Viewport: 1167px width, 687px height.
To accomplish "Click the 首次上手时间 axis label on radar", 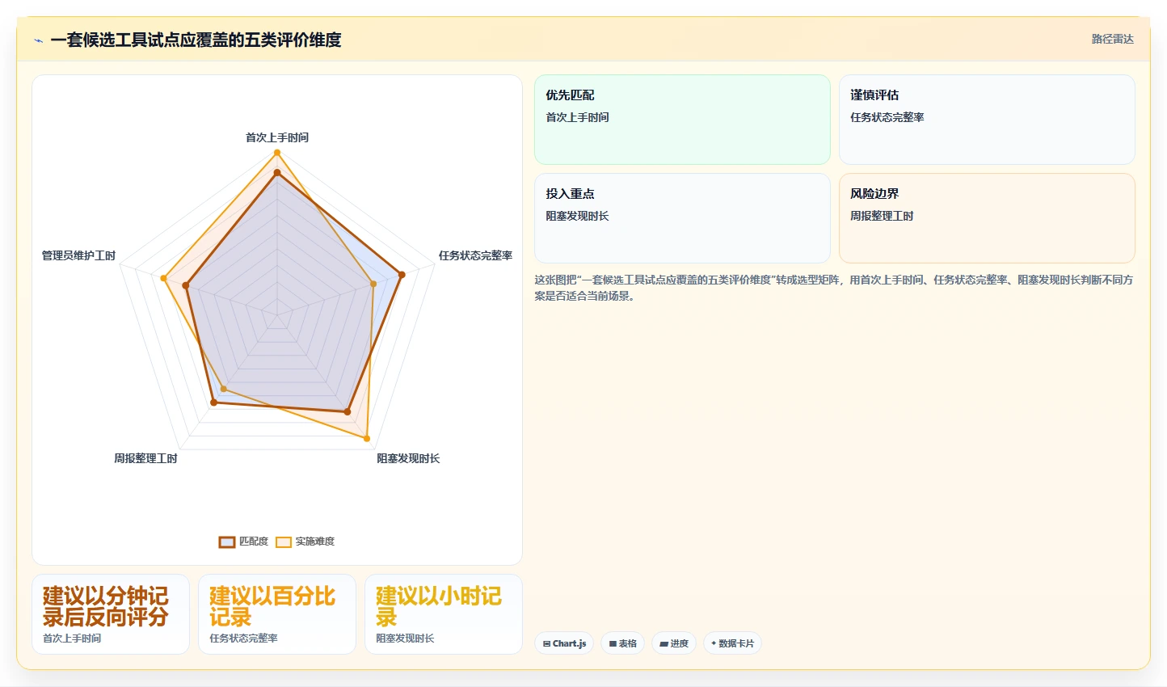I will 277,137.
